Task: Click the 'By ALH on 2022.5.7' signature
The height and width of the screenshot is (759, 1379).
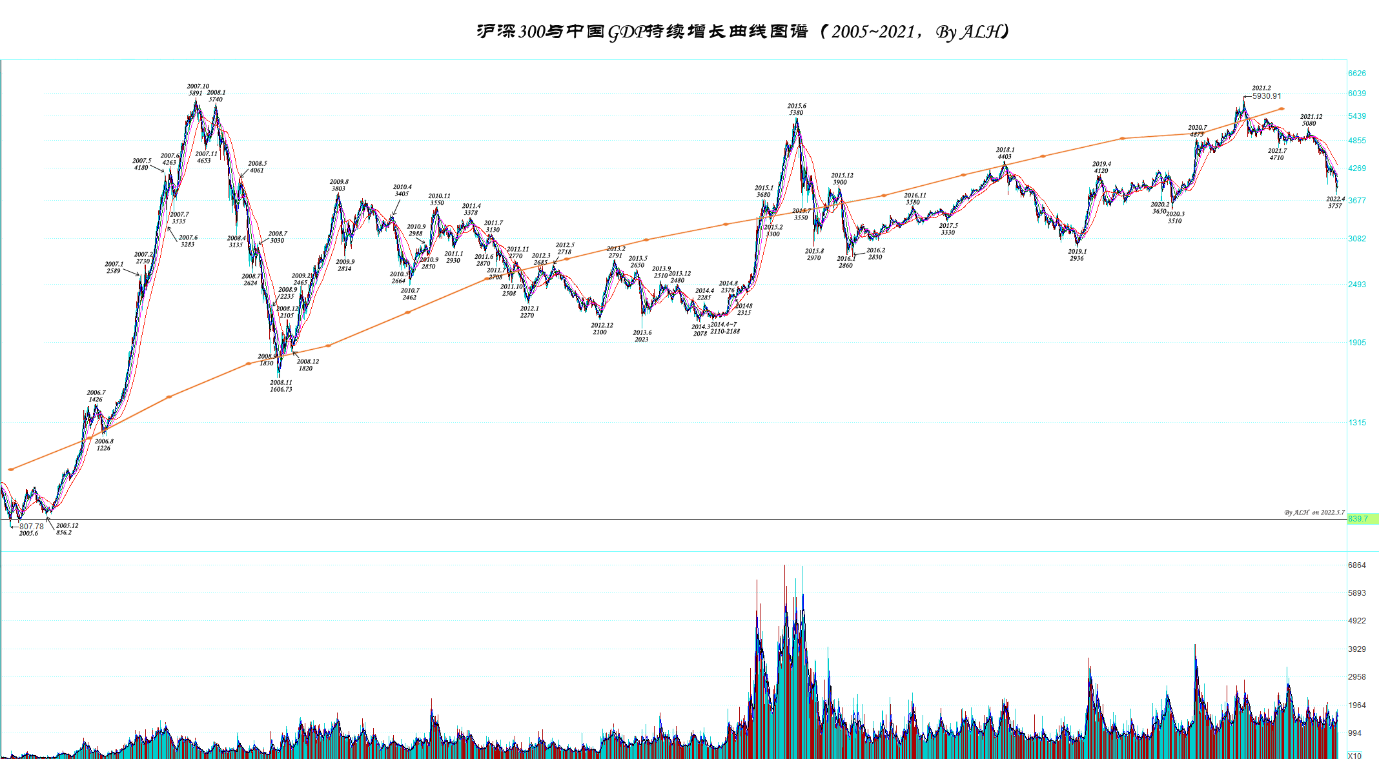Action: tap(1314, 512)
